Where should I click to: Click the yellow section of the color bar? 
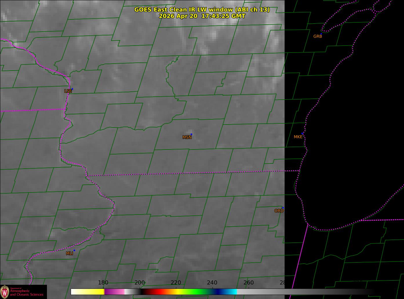coord(93,292)
